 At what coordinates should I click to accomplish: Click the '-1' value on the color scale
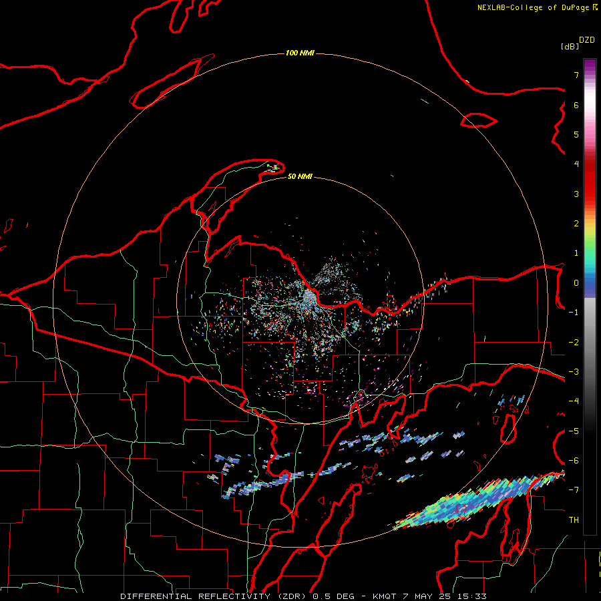click(574, 313)
